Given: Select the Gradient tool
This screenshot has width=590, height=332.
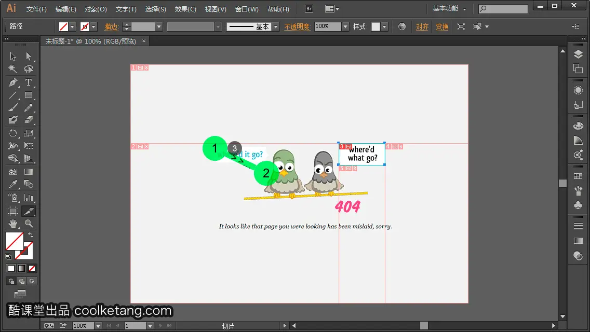Looking at the screenshot, I should 29,172.
